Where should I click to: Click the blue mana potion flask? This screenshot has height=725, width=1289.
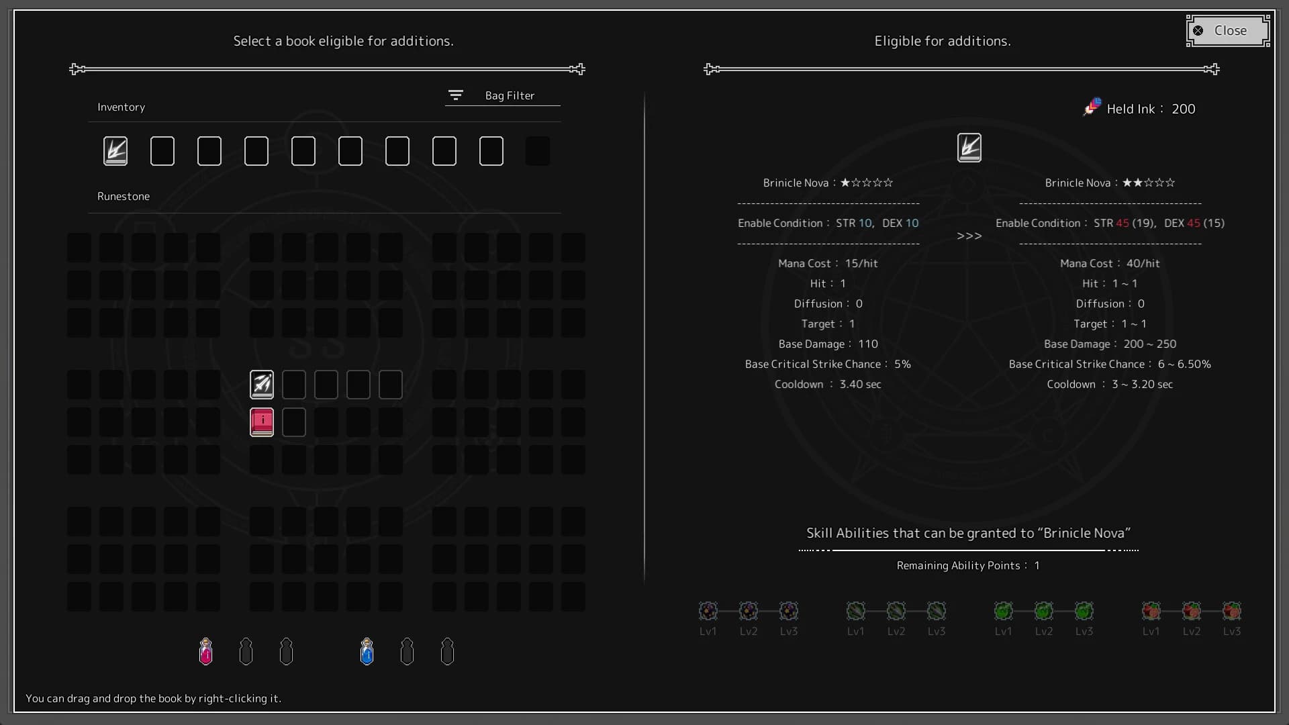coord(367,650)
